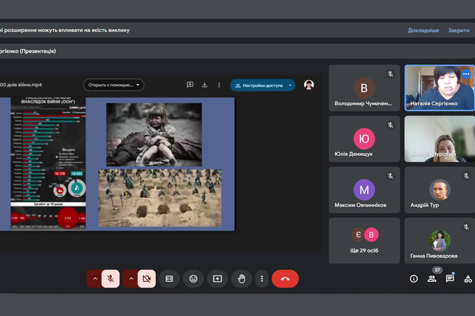Open the activities panel

(468, 279)
